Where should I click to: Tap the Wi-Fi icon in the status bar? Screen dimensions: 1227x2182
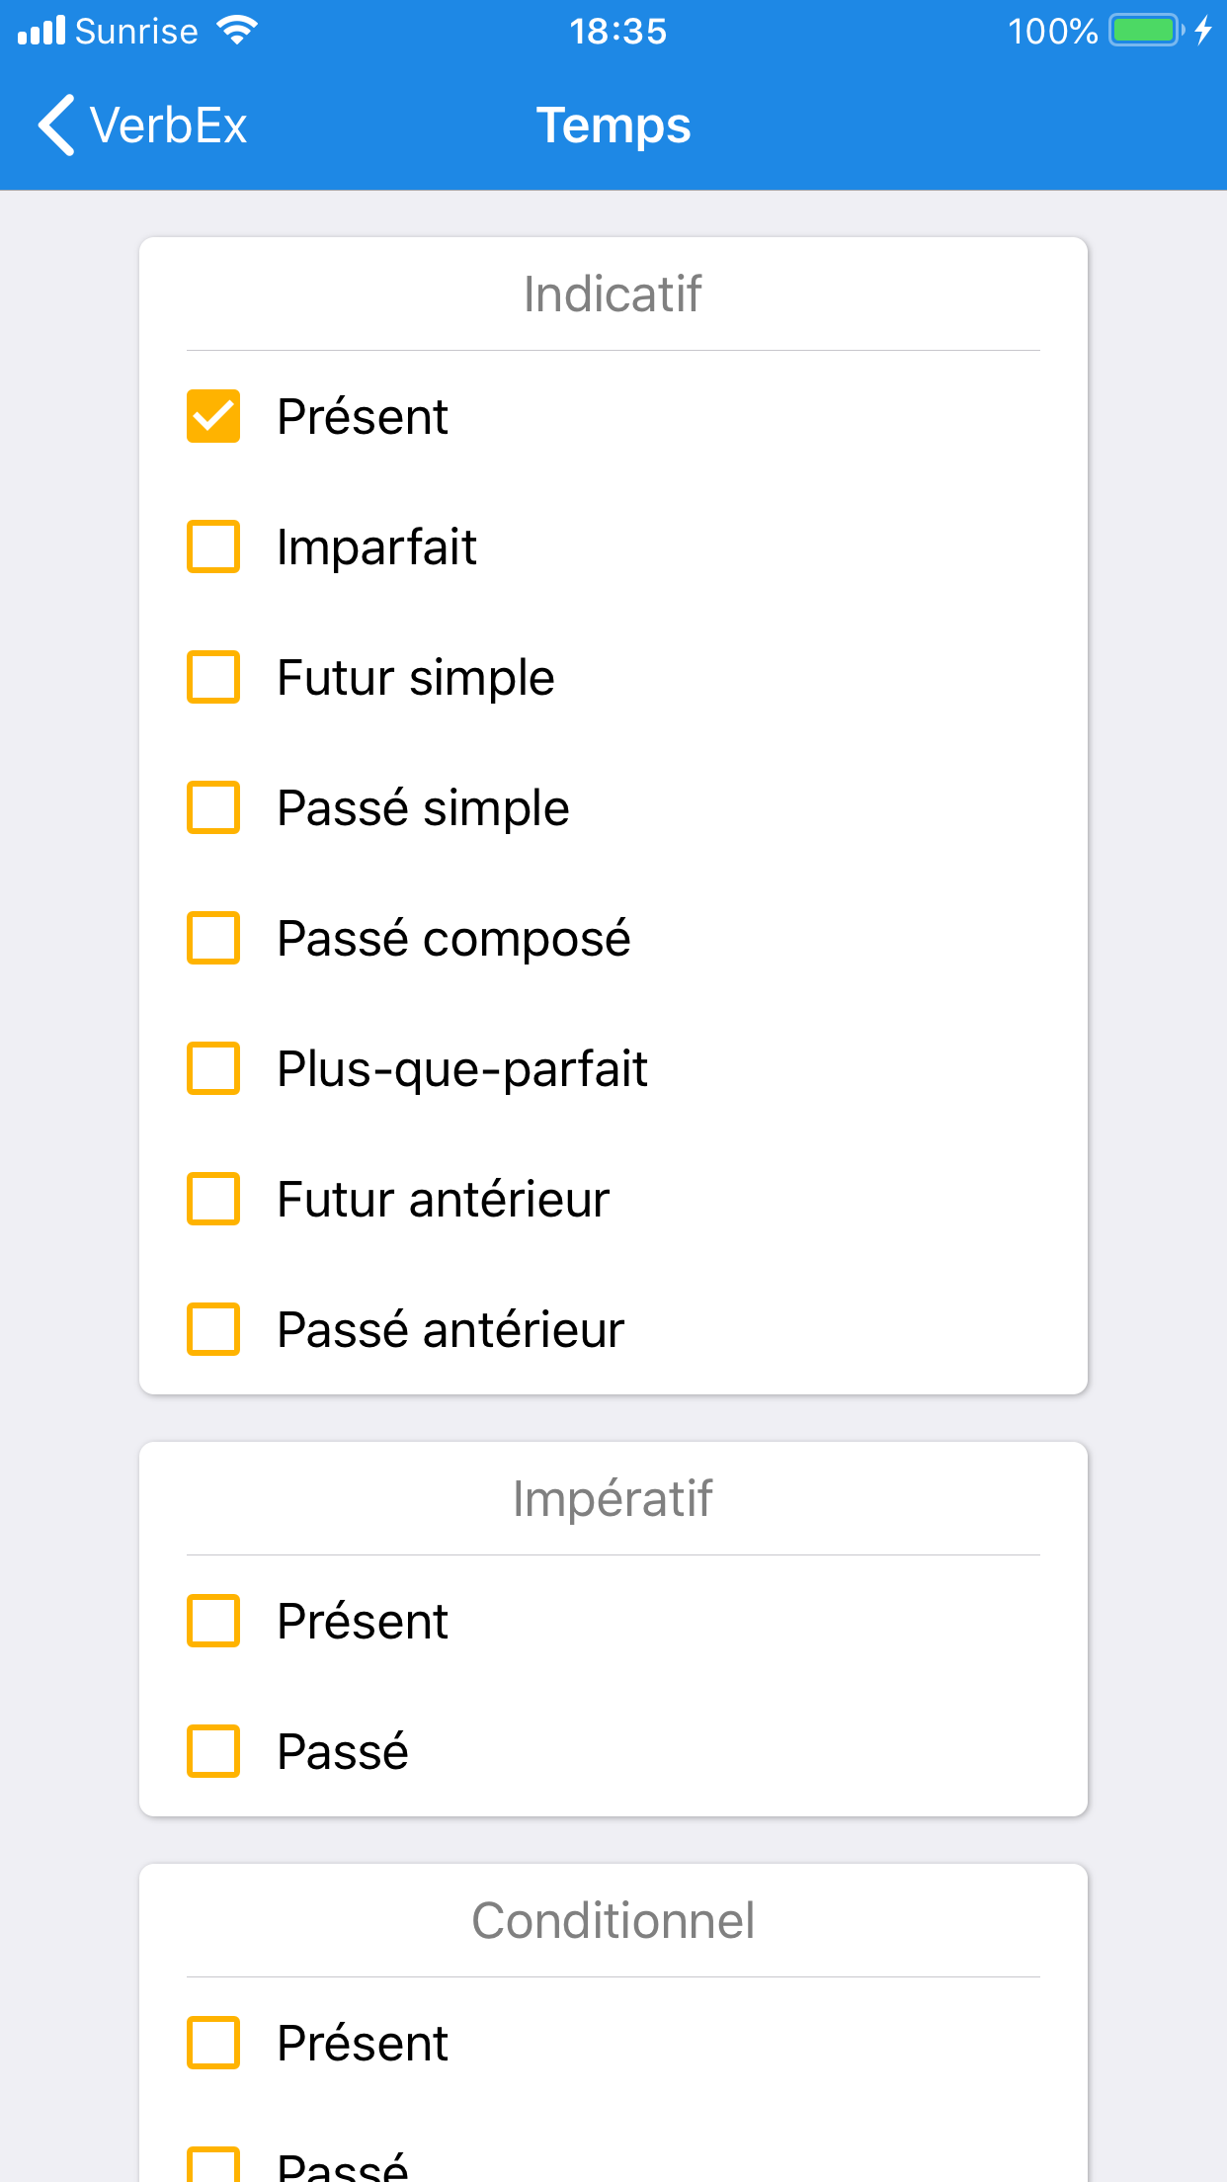click(237, 31)
